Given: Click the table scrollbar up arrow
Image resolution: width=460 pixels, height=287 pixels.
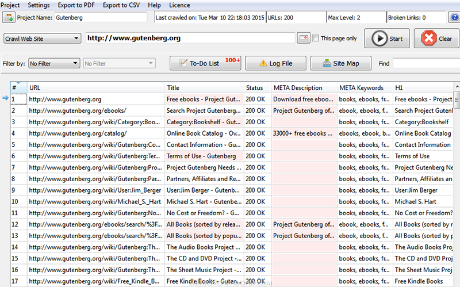Looking at the screenshot, I should pyautogui.click(x=457, y=87).
